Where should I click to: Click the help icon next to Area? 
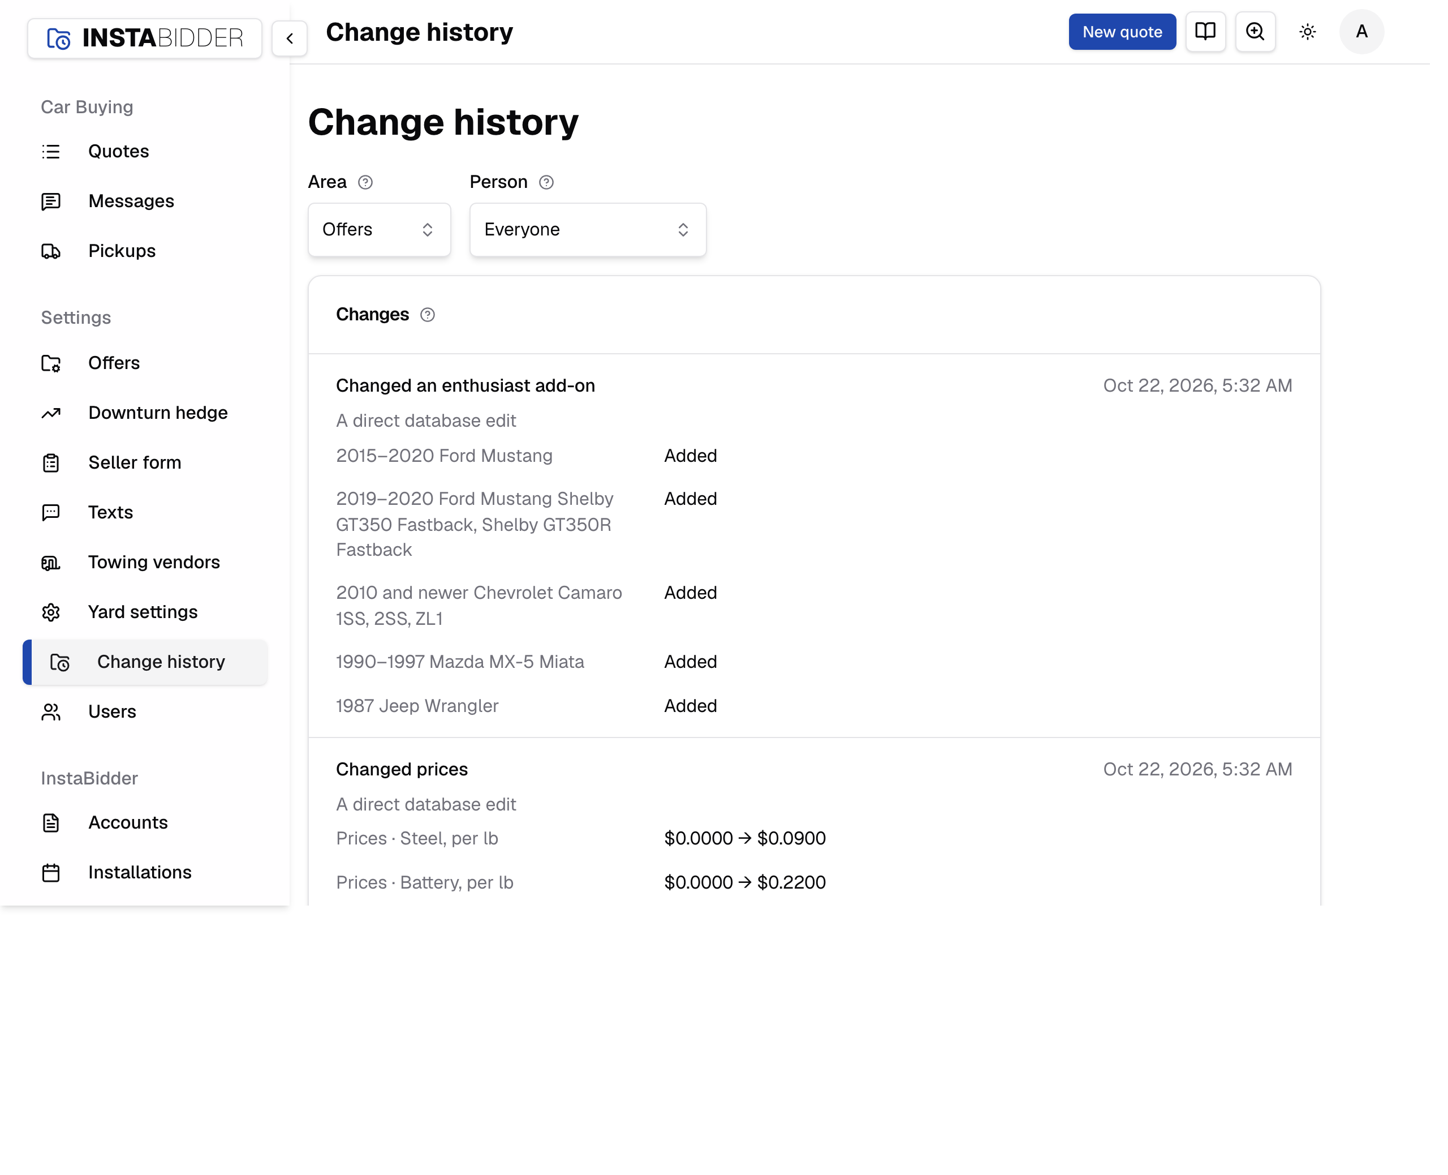[x=365, y=182]
